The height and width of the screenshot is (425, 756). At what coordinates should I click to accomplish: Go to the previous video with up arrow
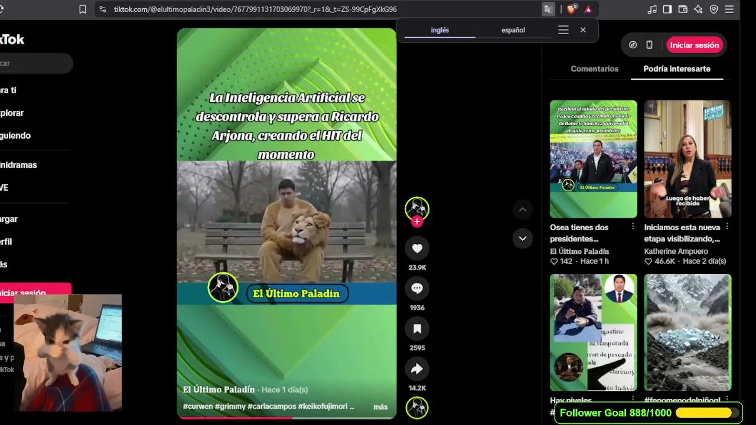pos(522,210)
